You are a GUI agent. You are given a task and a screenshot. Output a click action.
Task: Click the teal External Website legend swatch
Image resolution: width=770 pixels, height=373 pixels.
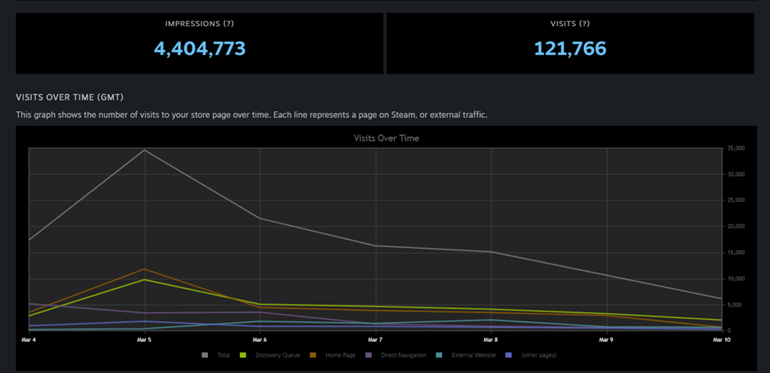(441, 355)
